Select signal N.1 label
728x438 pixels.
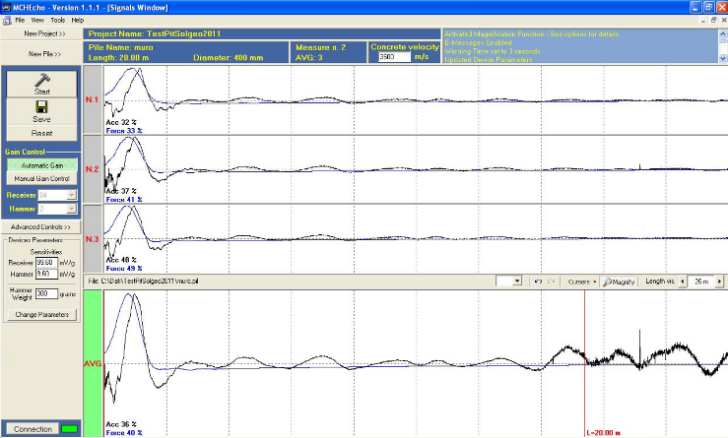tap(93, 99)
